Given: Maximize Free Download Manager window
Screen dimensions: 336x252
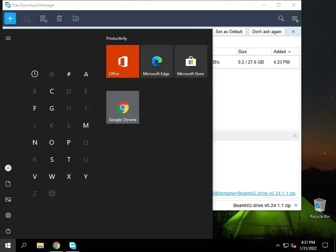Looking at the screenshot, I should [279, 5].
